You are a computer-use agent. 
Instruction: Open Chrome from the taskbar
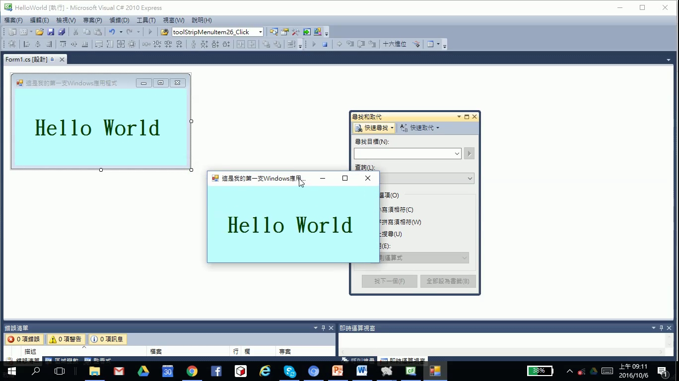coord(192,371)
